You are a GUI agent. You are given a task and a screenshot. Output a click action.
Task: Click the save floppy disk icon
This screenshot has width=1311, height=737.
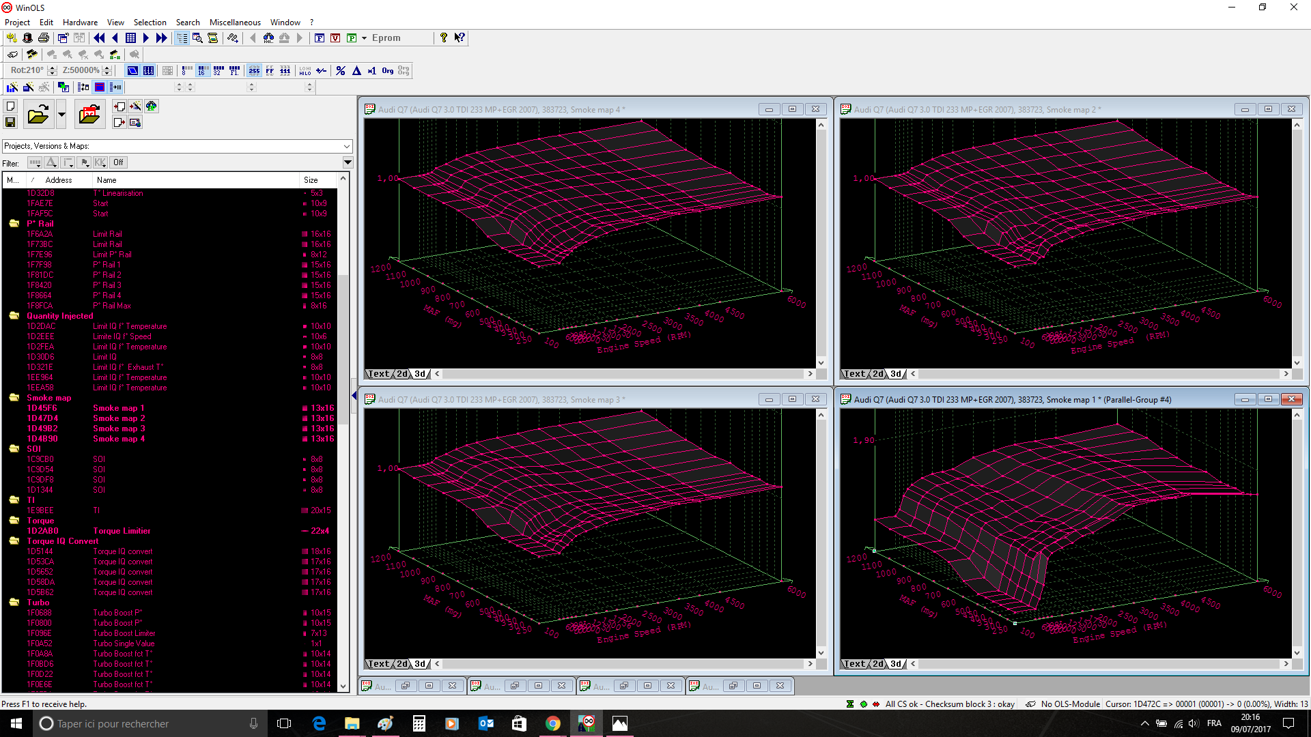10,122
